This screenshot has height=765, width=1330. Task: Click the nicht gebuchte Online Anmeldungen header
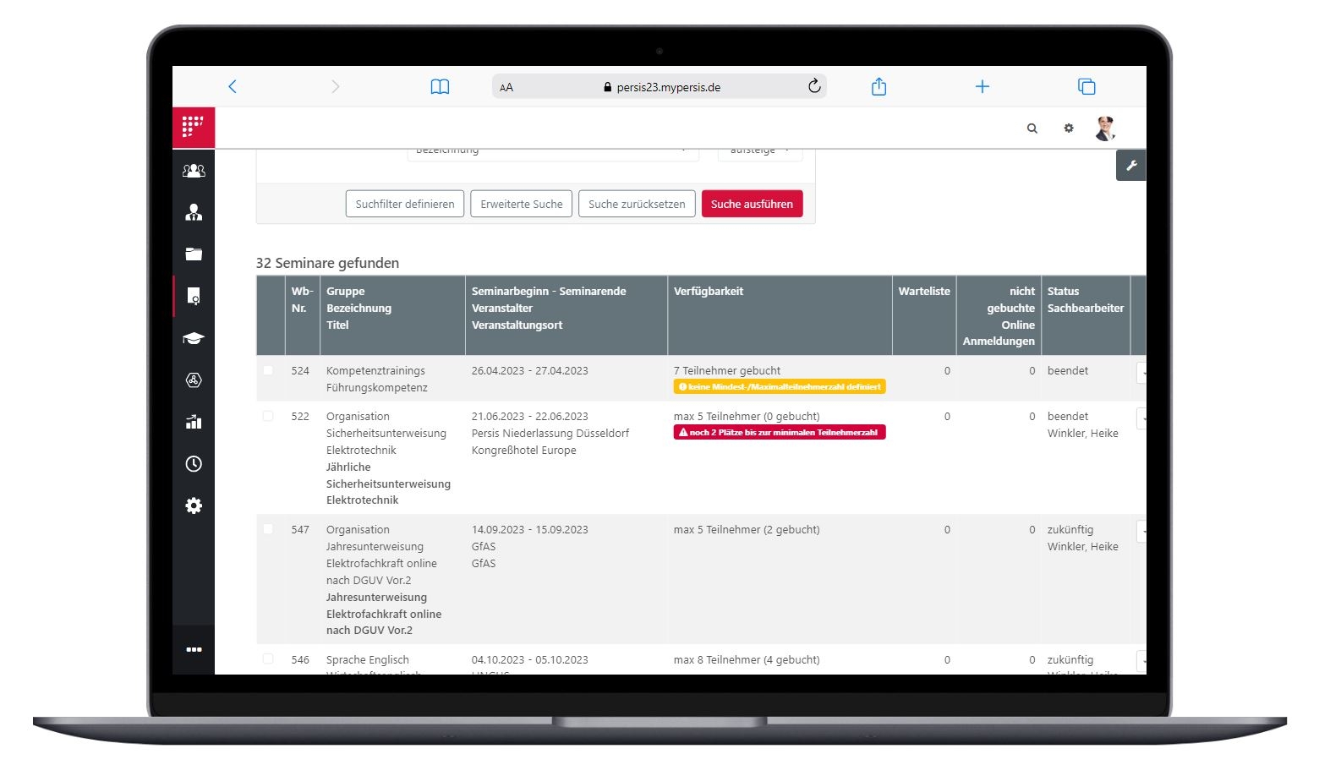click(x=999, y=316)
